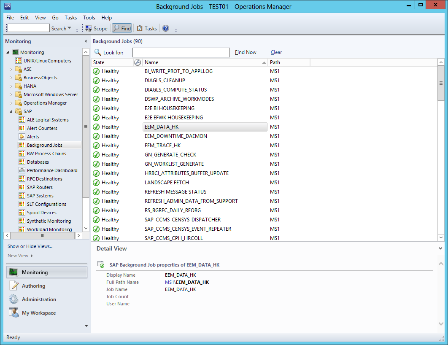Click the RFC Destinations view icon
The image size is (448, 345).
point(22,178)
